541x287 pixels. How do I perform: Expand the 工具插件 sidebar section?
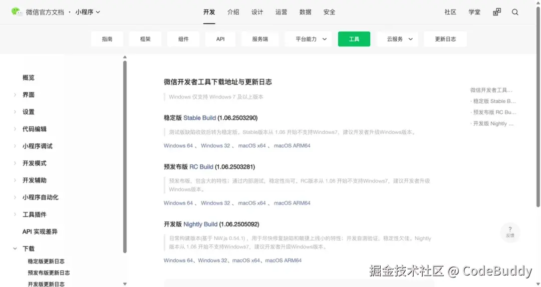point(15,214)
